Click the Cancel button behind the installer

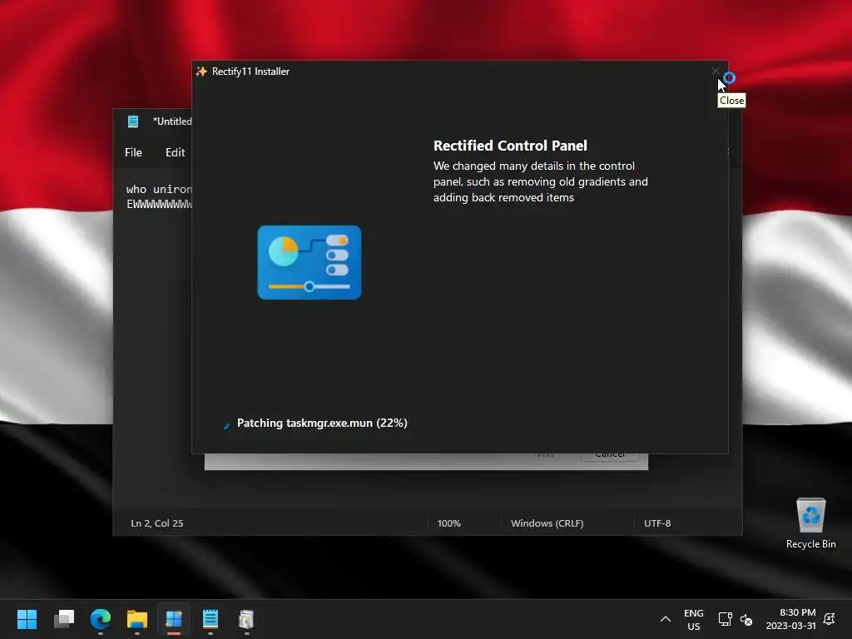(610, 457)
